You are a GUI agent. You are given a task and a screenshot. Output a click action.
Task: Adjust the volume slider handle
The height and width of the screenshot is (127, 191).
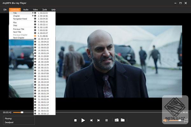point(180,120)
